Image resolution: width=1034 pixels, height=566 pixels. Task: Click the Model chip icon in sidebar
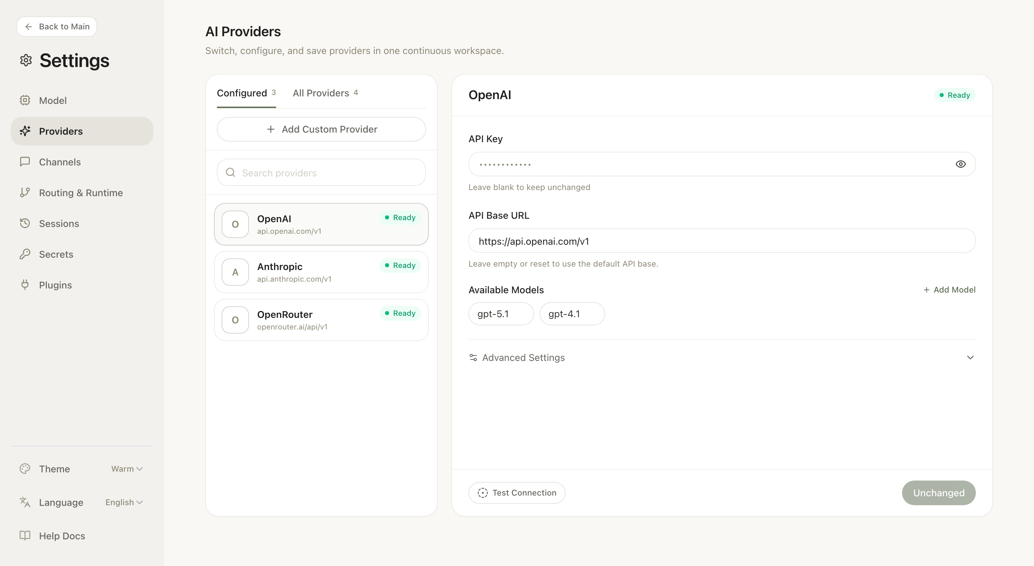25,100
